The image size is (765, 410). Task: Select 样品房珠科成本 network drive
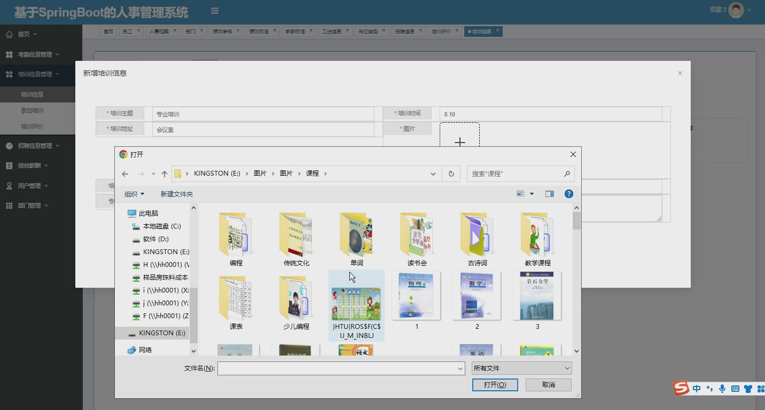click(x=165, y=278)
